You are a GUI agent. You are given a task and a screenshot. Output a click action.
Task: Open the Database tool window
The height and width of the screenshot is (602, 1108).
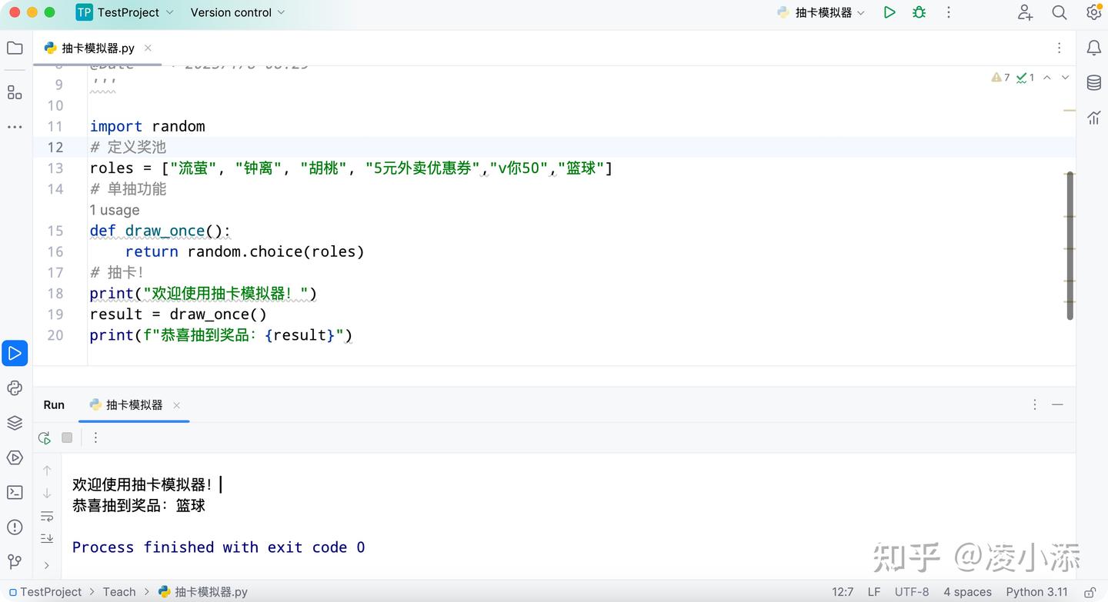click(1093, 82)
